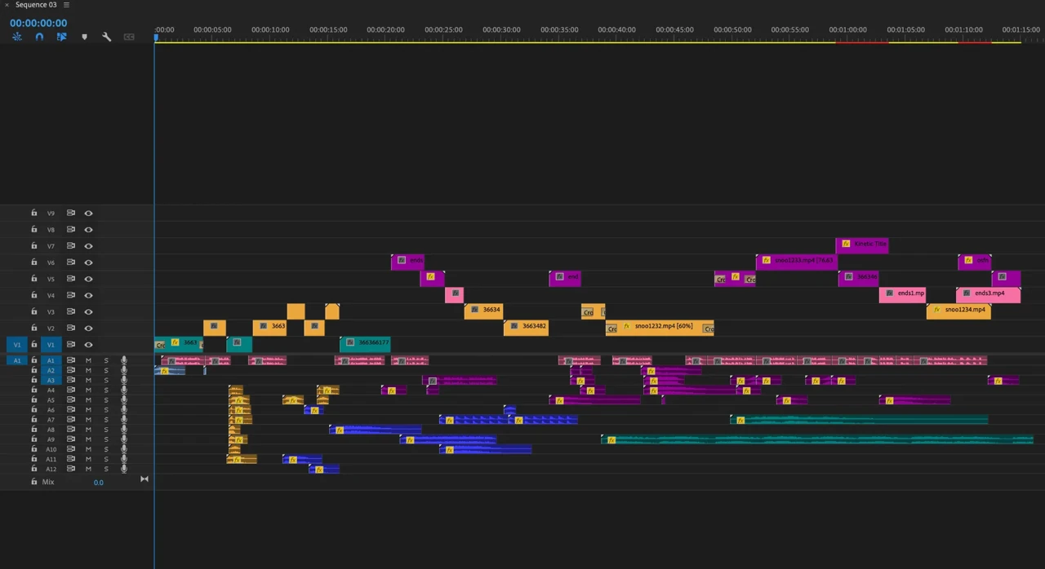
Task: Toggle A1 source patching button
Action: point(17,360)
